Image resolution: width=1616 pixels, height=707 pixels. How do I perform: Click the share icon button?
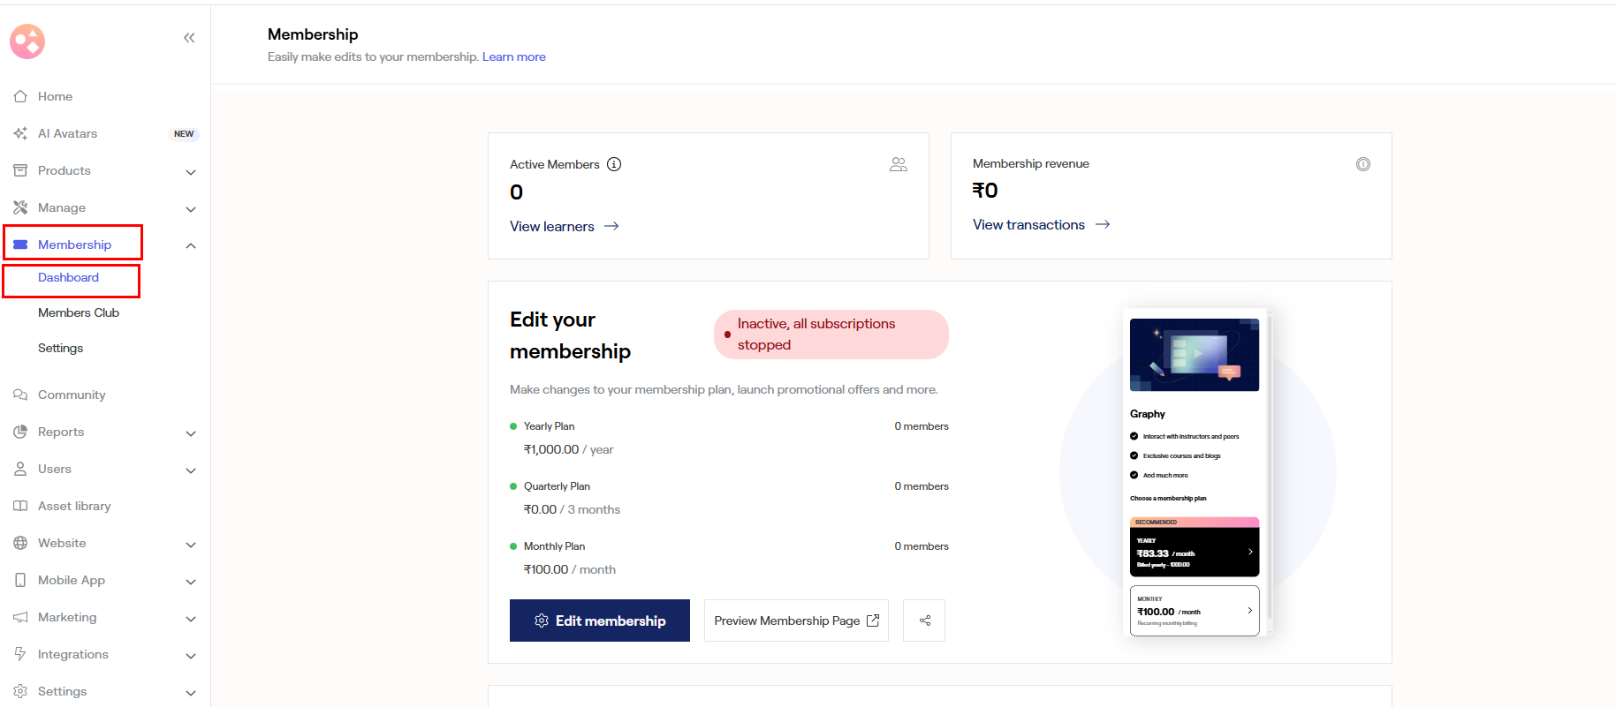[x=924, y=621]
